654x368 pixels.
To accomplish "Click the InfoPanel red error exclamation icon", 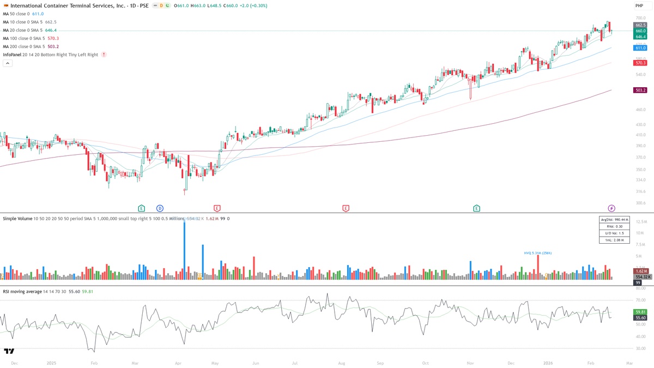I will 104,55.
